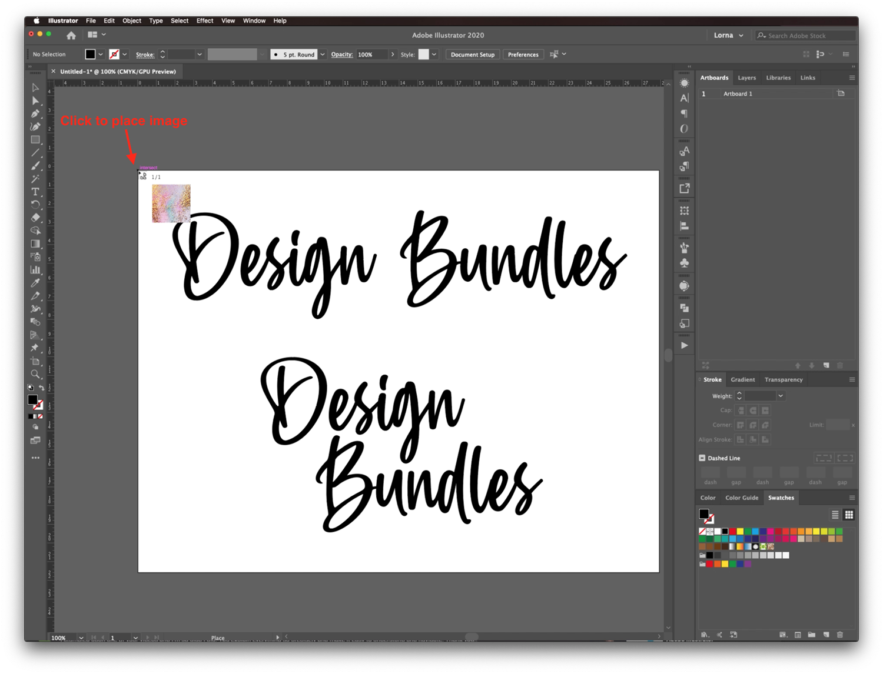Viewport: 883px width, 674px height.
Task: Select the Eyedropper tool
Action: tap(35, 283)
